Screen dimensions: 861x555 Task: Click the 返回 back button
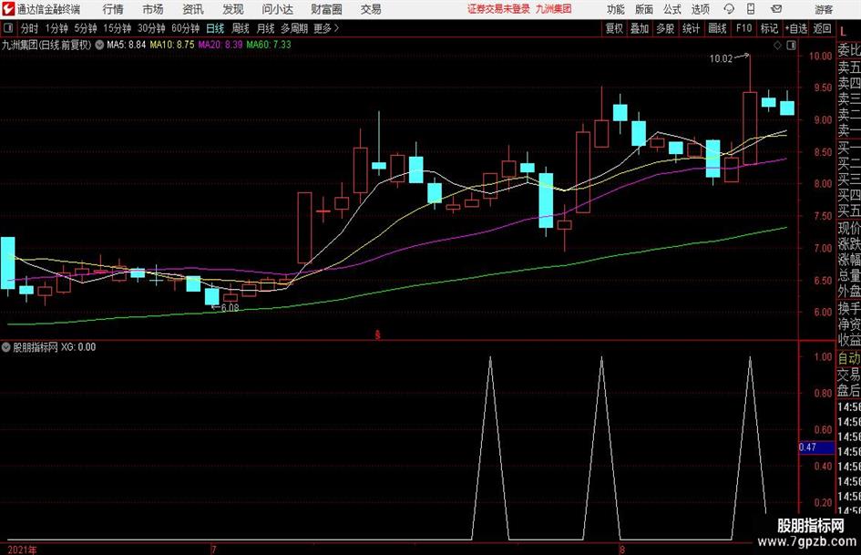pos(822,28)
